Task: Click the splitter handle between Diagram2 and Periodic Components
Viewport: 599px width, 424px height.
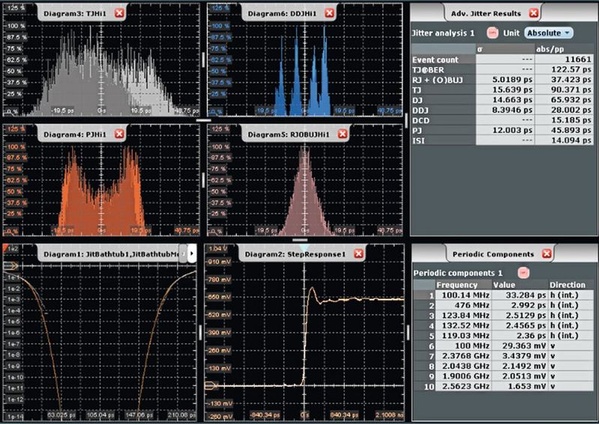Action: (x=408, y=333)
